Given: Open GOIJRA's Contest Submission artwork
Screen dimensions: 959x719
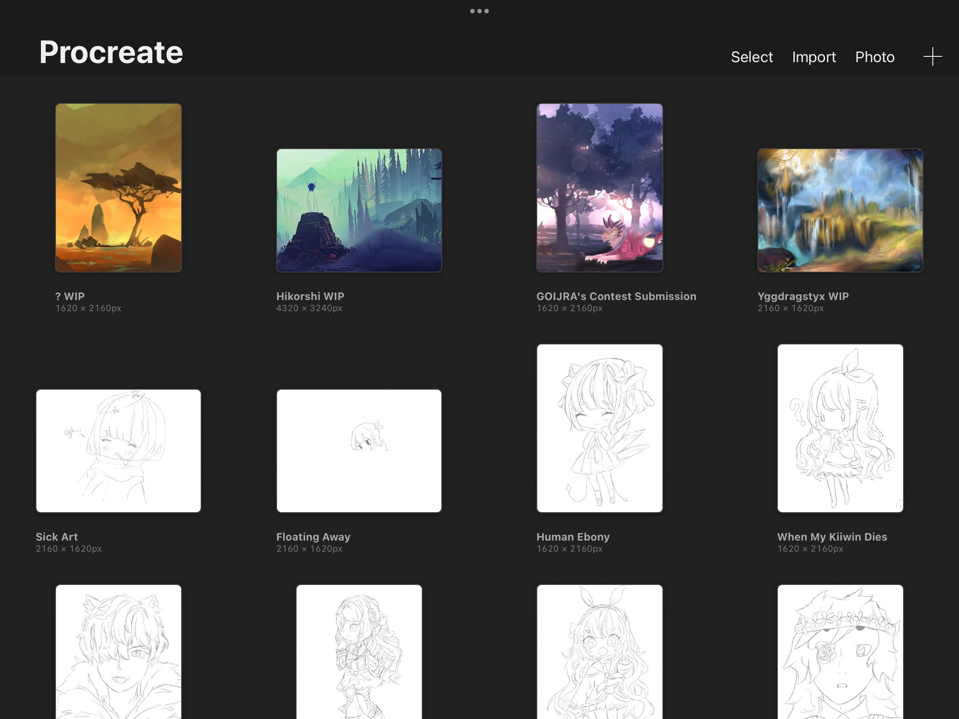Looking at the screenshot, I should click(x=599, y=187).
